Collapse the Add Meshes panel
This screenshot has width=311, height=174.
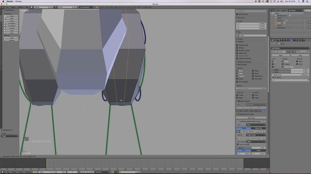(x=4, y=10)
